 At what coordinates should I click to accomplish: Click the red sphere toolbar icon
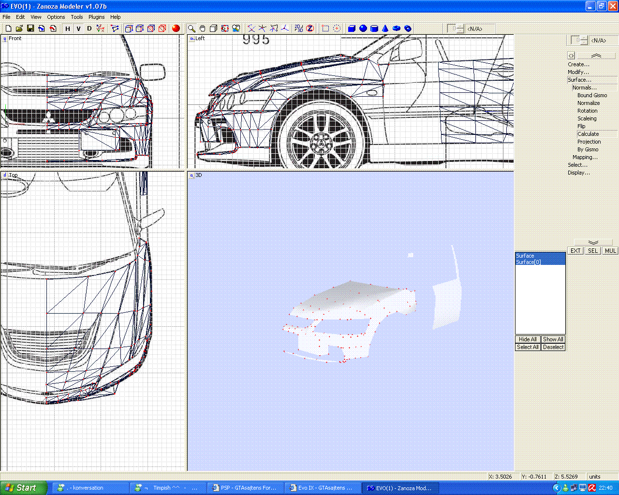(x=176, y=29)
